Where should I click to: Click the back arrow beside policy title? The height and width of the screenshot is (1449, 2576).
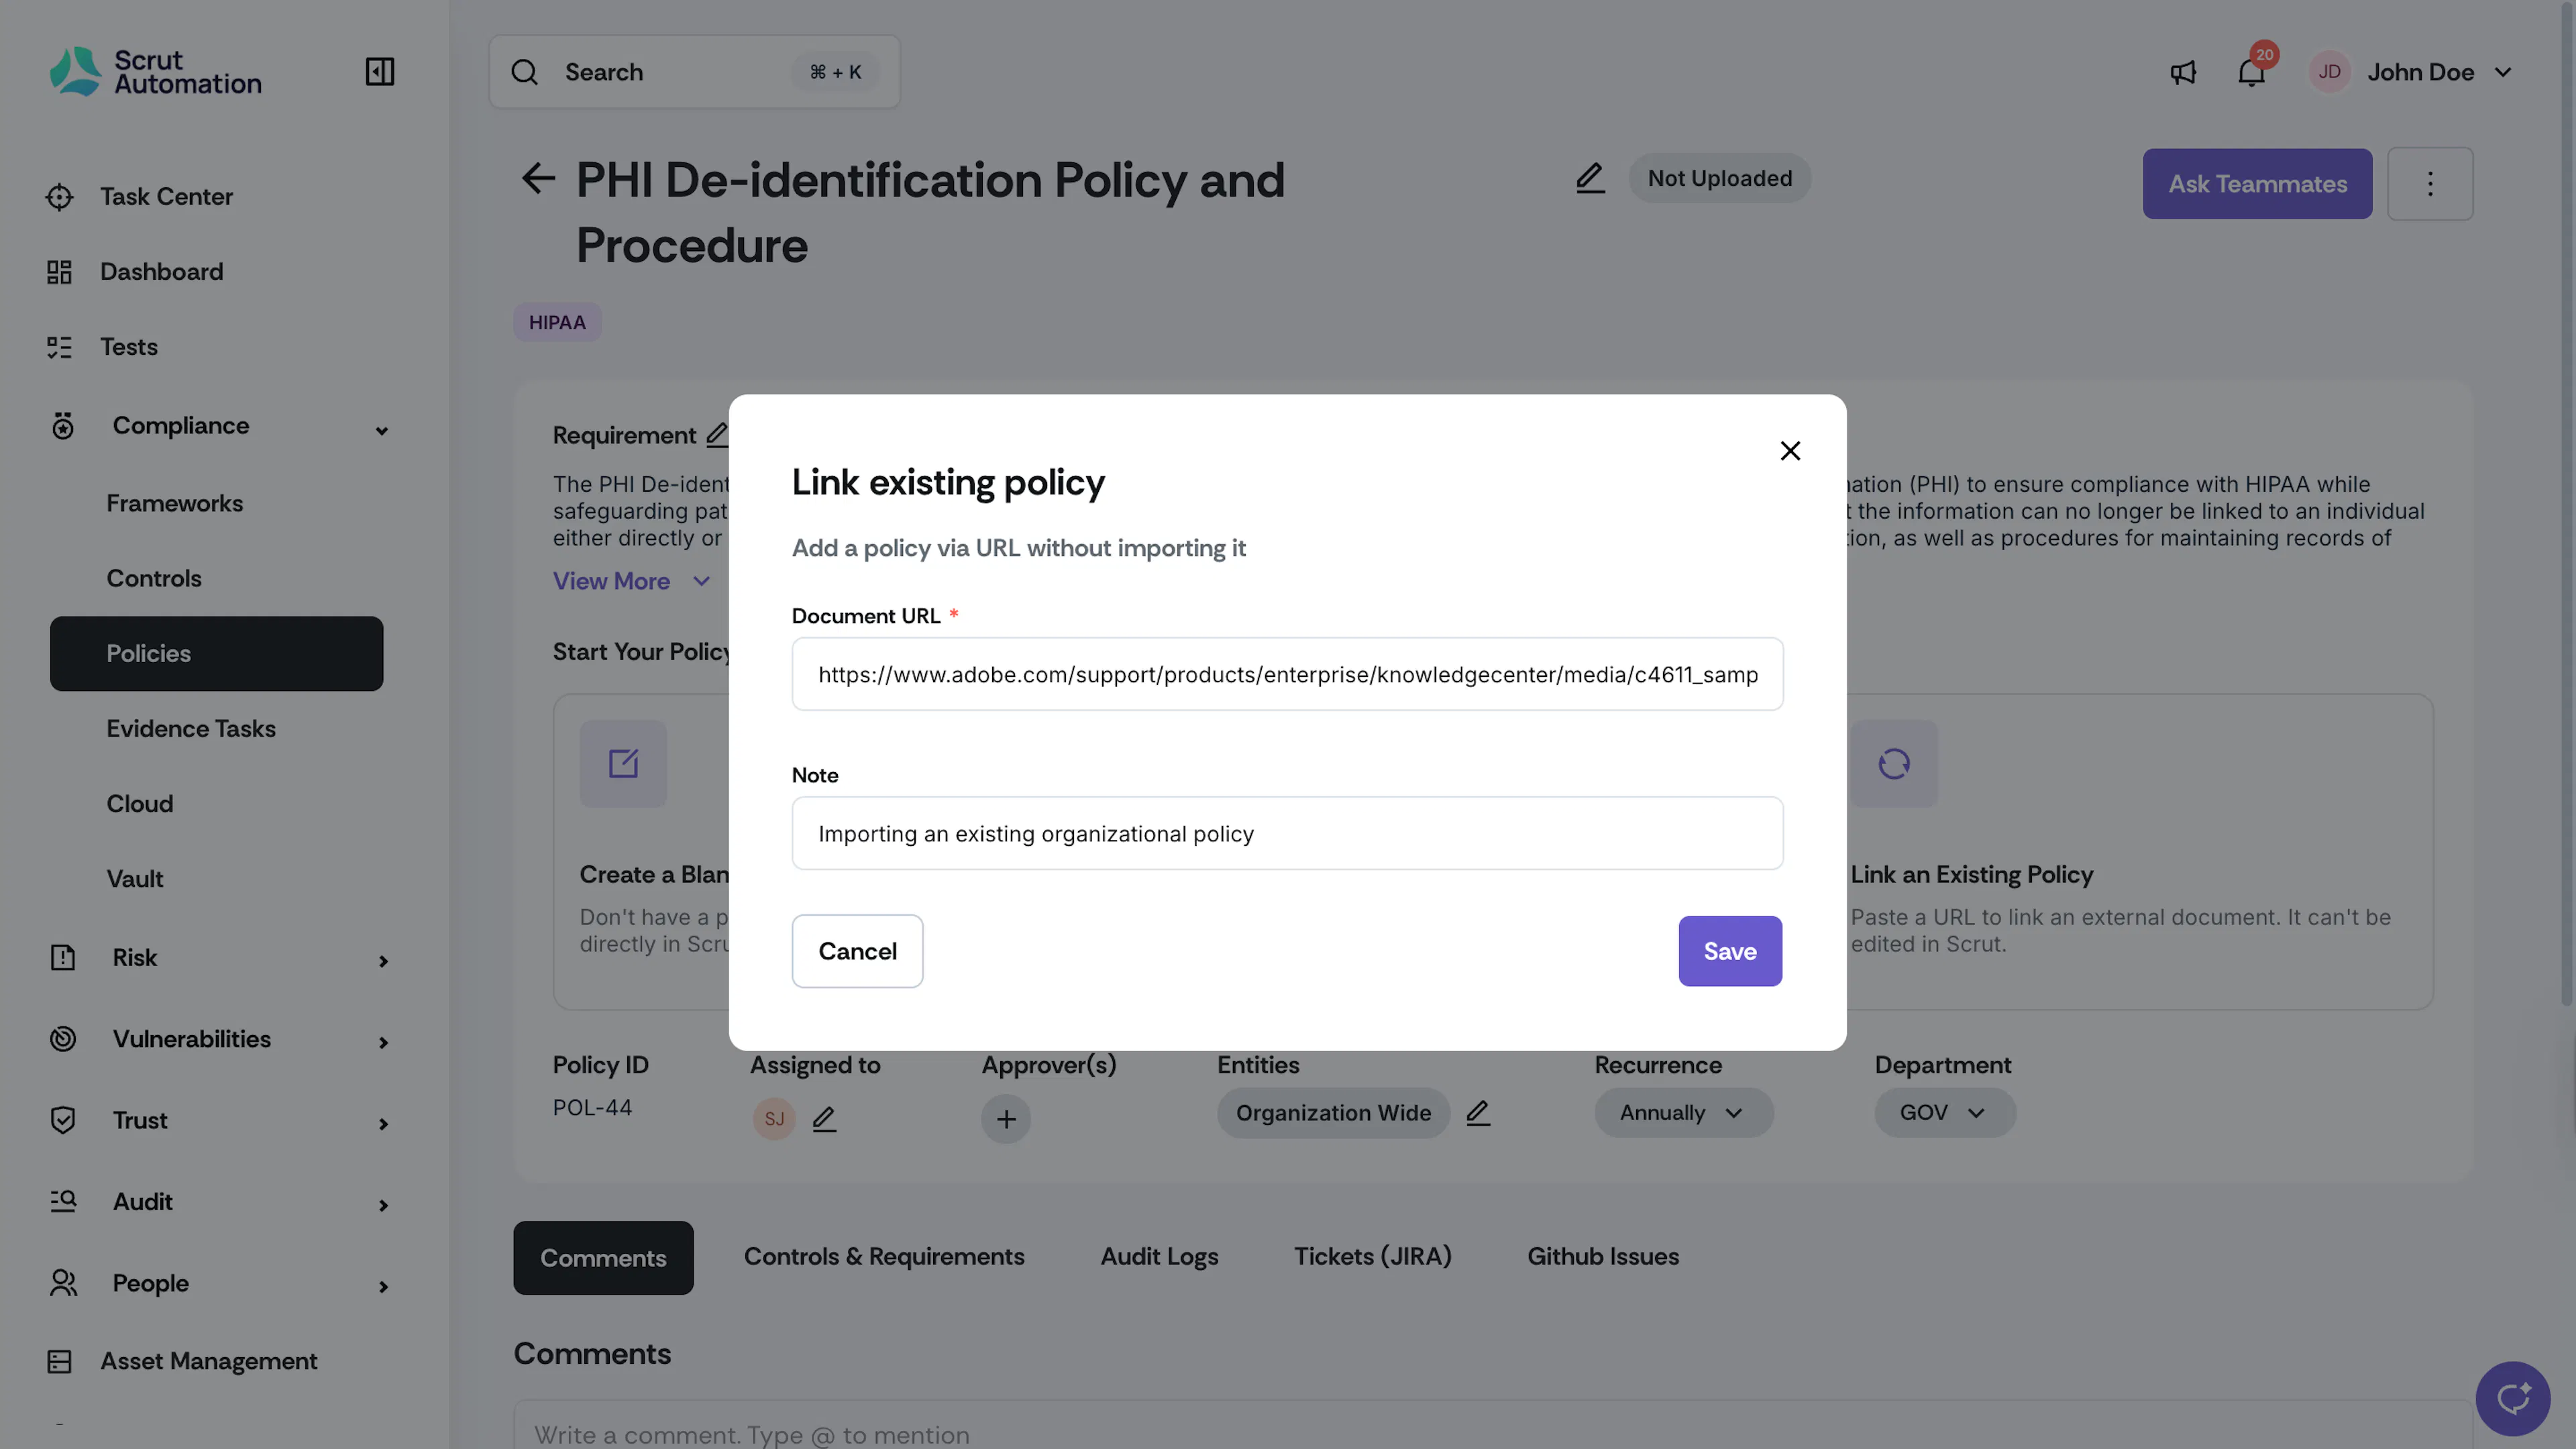point(538,179)
